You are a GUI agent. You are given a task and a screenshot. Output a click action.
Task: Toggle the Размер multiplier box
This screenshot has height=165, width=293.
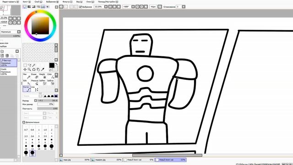(x=36, y=100)
